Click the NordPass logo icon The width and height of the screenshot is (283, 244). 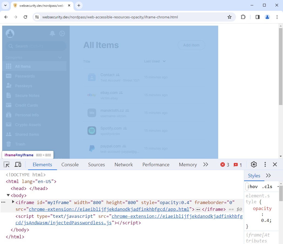pos(10,33)
